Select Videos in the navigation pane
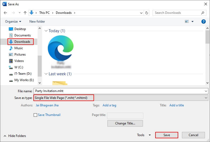Viewport: 210px width, 142px height. point(19,61)
